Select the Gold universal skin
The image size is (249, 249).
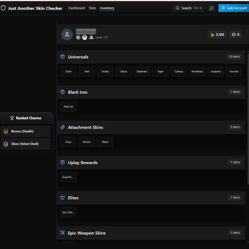click(68, 71)
